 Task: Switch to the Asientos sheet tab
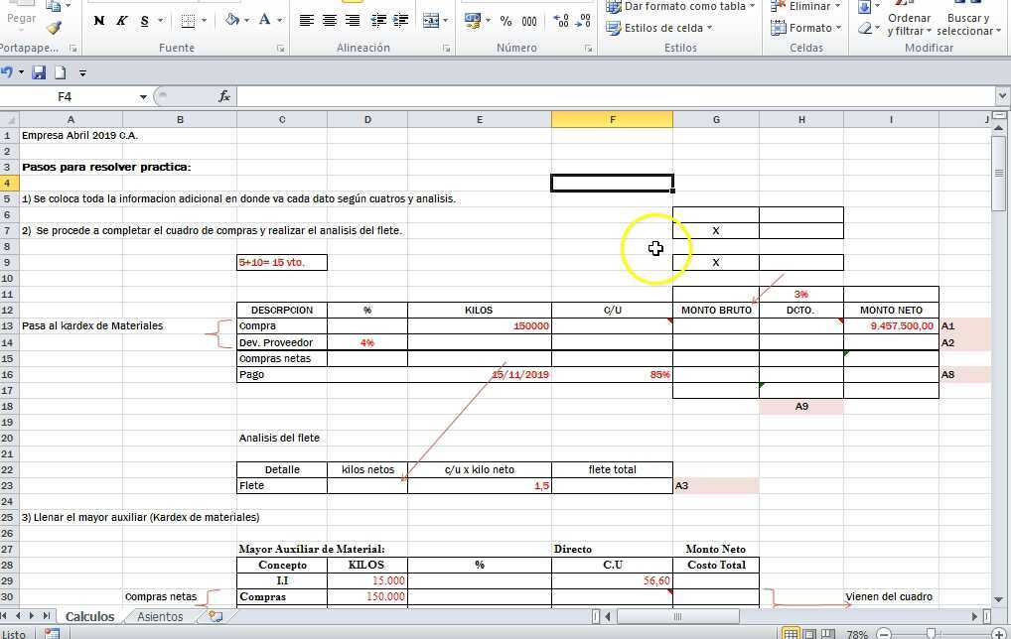(x=160, y=616)
